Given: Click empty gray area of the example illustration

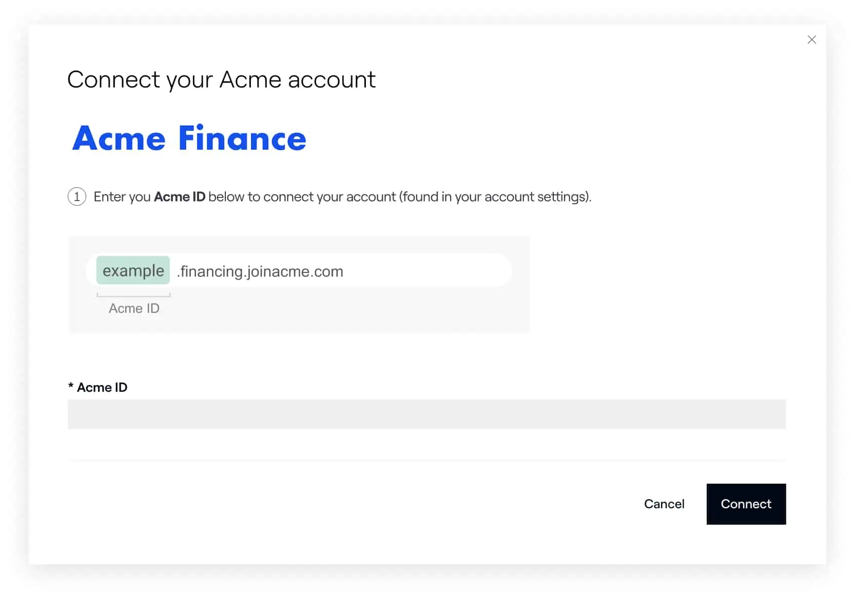Looking at the screenshot, I should click(359, 313).
